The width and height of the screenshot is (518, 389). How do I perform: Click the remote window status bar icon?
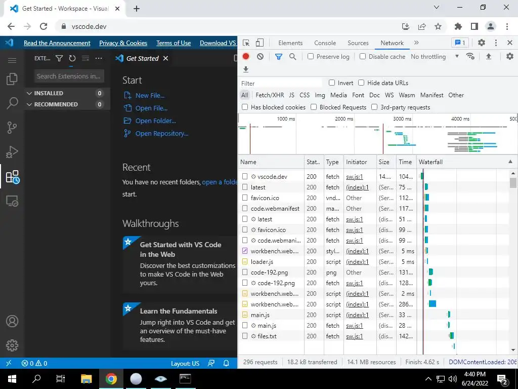pyautogui.click(x=9, y=363)
